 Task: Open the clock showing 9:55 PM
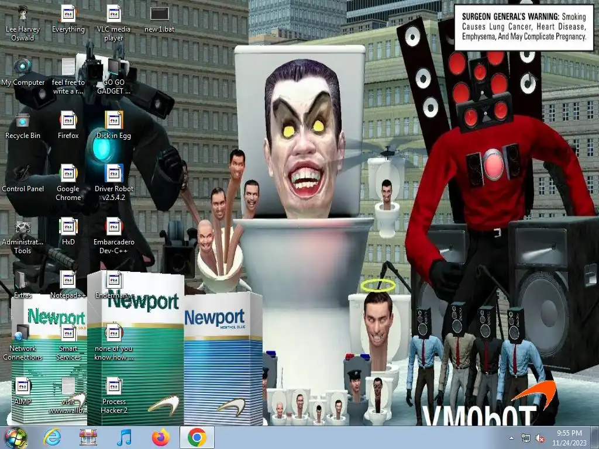(x=569, y=437)
